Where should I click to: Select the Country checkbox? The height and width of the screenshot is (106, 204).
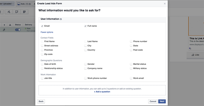(x=85, y=50)
